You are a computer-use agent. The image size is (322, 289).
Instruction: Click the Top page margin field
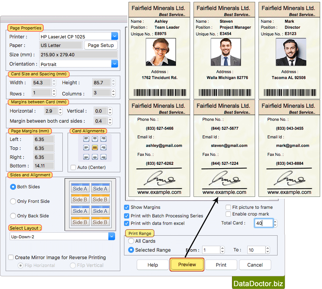(44, 148)
